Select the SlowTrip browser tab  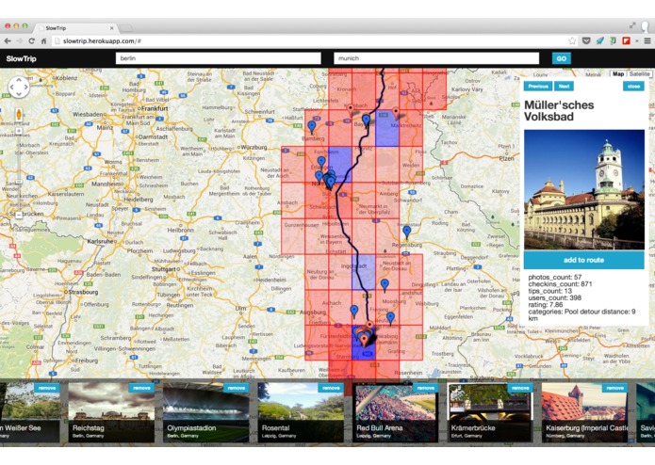pyautogui.click(x=75, y=28)
